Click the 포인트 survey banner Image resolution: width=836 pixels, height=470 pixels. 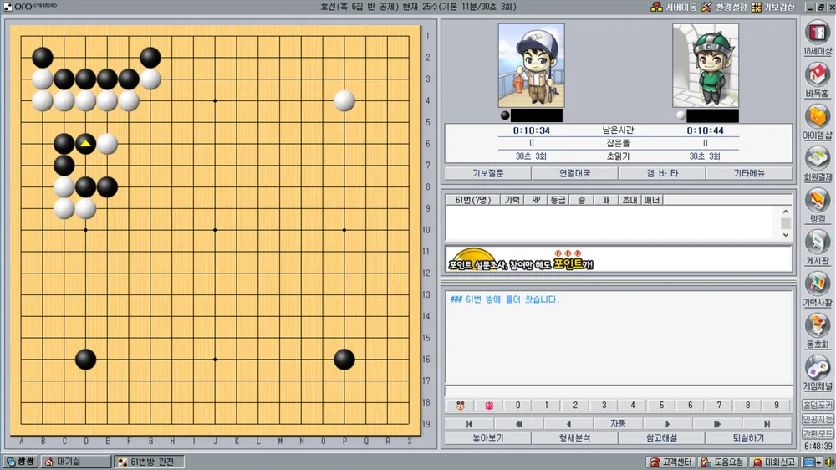[619, 258]
